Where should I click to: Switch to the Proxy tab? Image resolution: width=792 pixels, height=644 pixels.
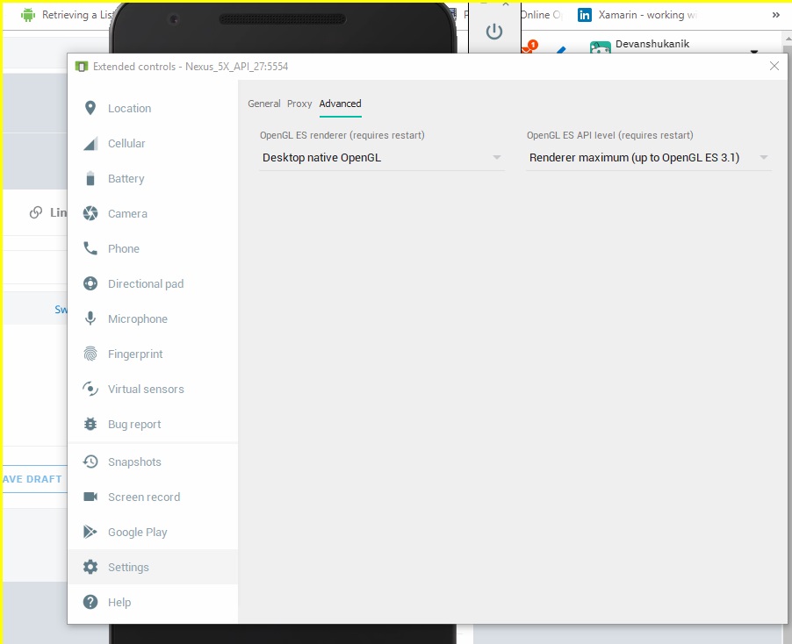[x=299, y=104]
